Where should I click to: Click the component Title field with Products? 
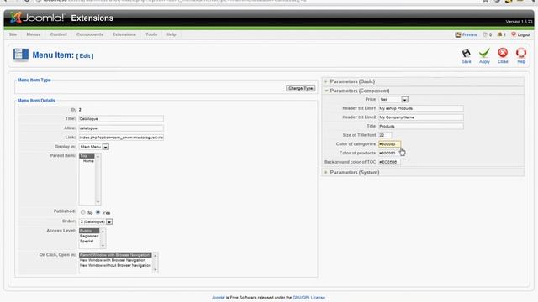coord(420,126)
